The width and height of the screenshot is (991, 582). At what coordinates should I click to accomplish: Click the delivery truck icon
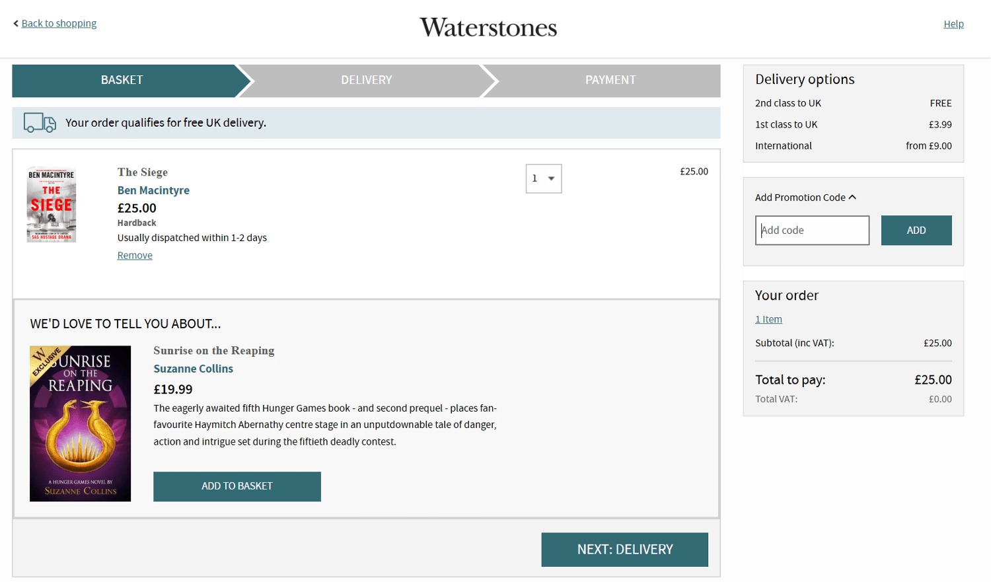click(40, 123)
